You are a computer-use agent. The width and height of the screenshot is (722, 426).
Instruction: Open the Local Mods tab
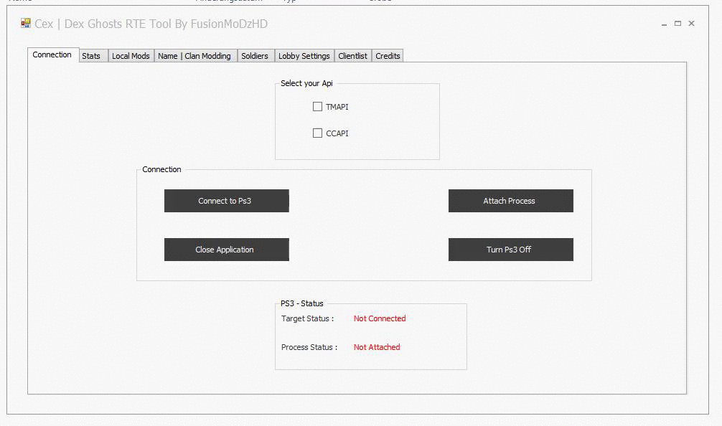click(x=131, y=56)
